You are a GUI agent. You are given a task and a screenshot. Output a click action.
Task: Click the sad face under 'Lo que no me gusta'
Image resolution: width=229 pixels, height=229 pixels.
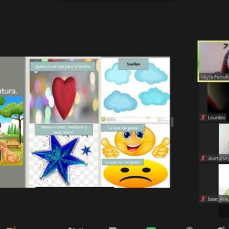click(x=136, y=174)
